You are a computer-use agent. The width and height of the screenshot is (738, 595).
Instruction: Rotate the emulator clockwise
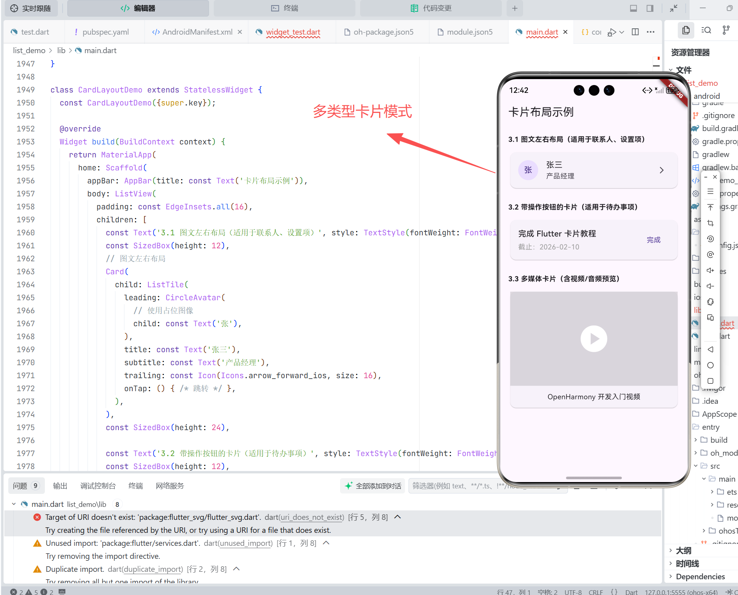710,255
